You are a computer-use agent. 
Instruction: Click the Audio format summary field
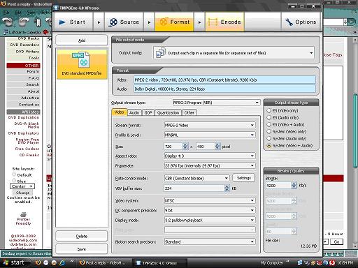tap(224, 89)
